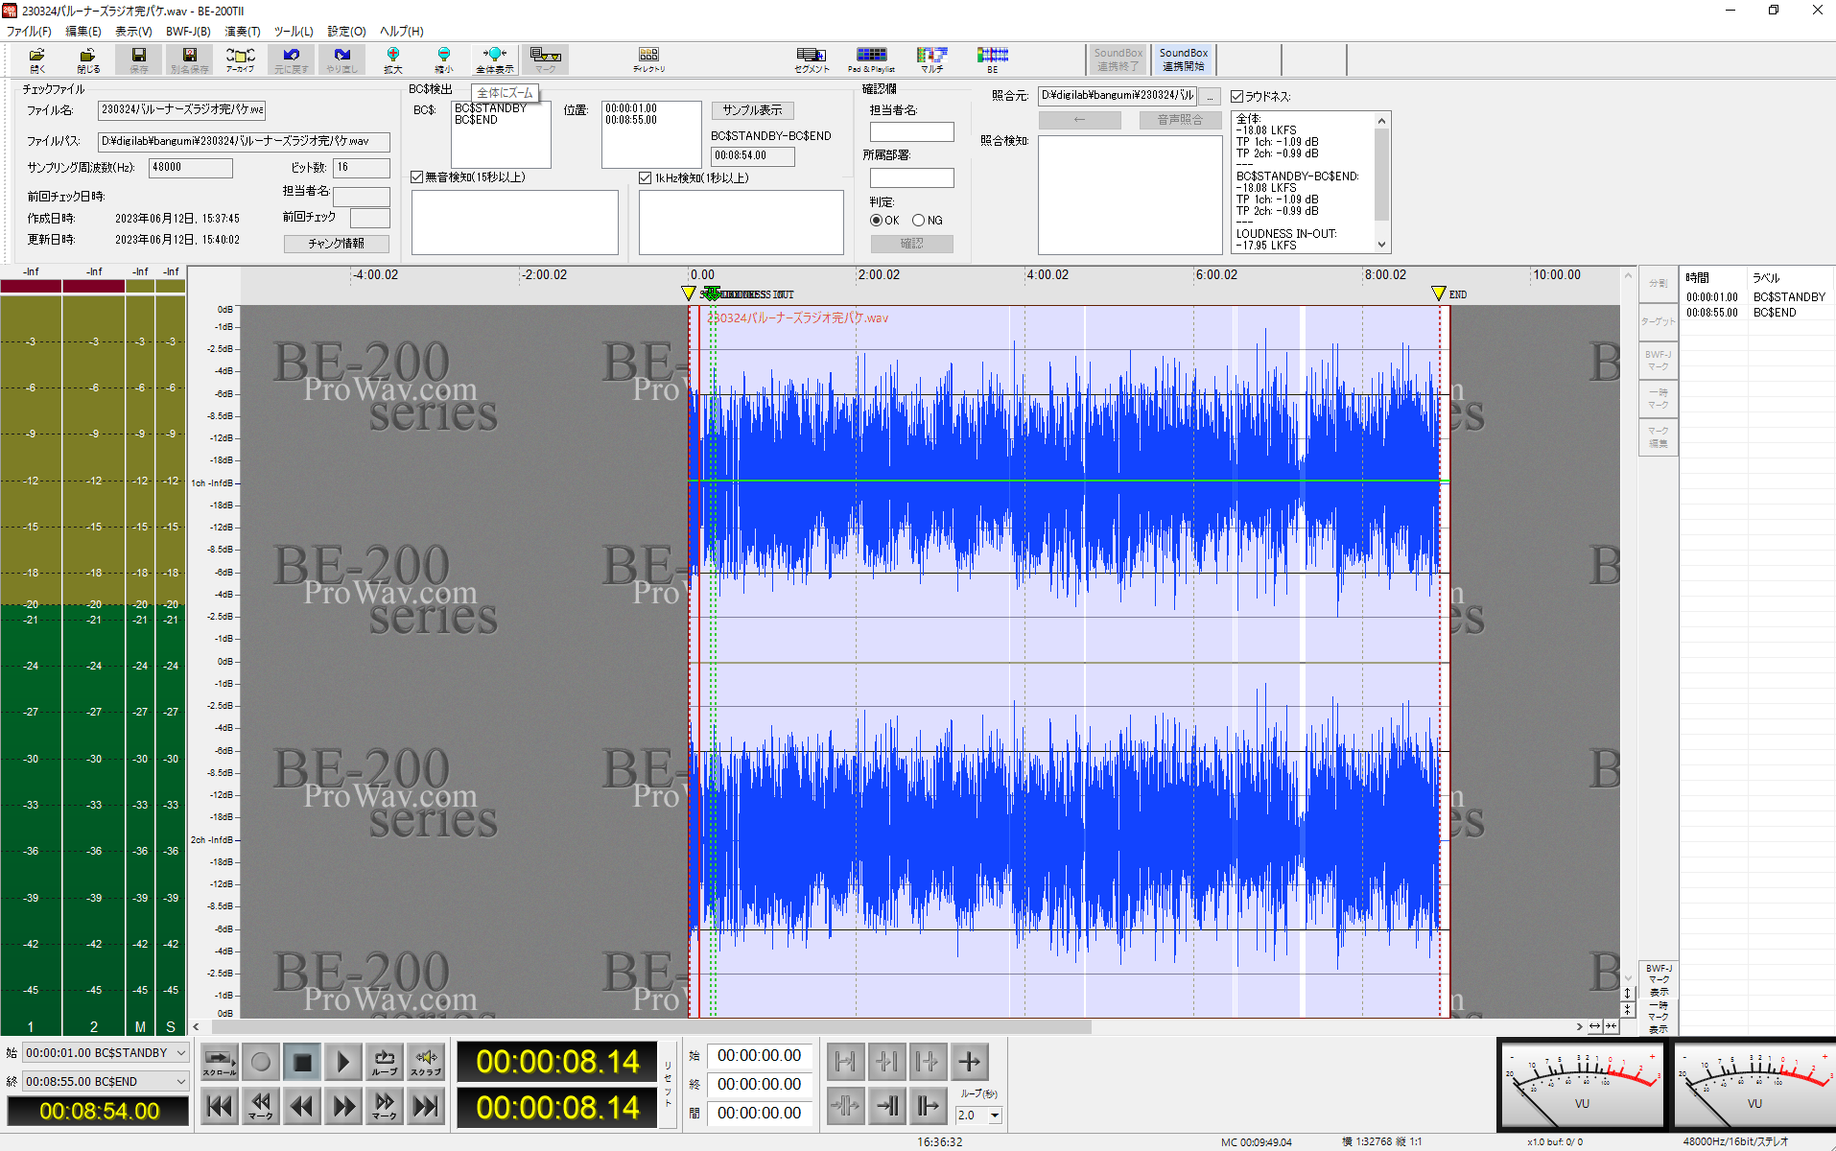Jump to the previous マーク marker
Image resolution: width=1836 pixels, height=1151 pixels.
(261, 1106)
